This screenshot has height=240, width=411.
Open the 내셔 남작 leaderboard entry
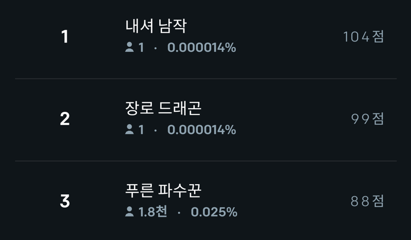pyautogui.click(x=206, y=36)
